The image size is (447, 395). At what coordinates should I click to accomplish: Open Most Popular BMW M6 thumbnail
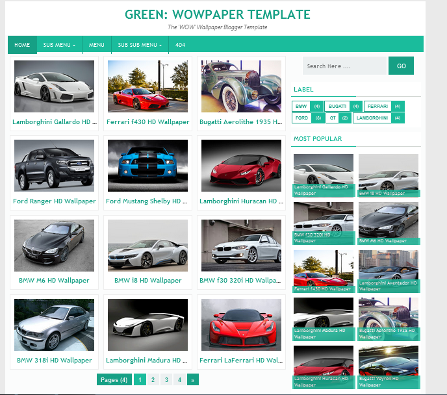coord(389,223)
